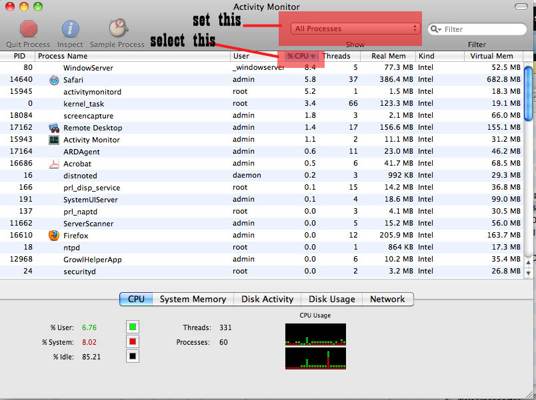536x400 pixels.
Task: Click the Firefox icon in the process list
Action: [x=54, y=235]
